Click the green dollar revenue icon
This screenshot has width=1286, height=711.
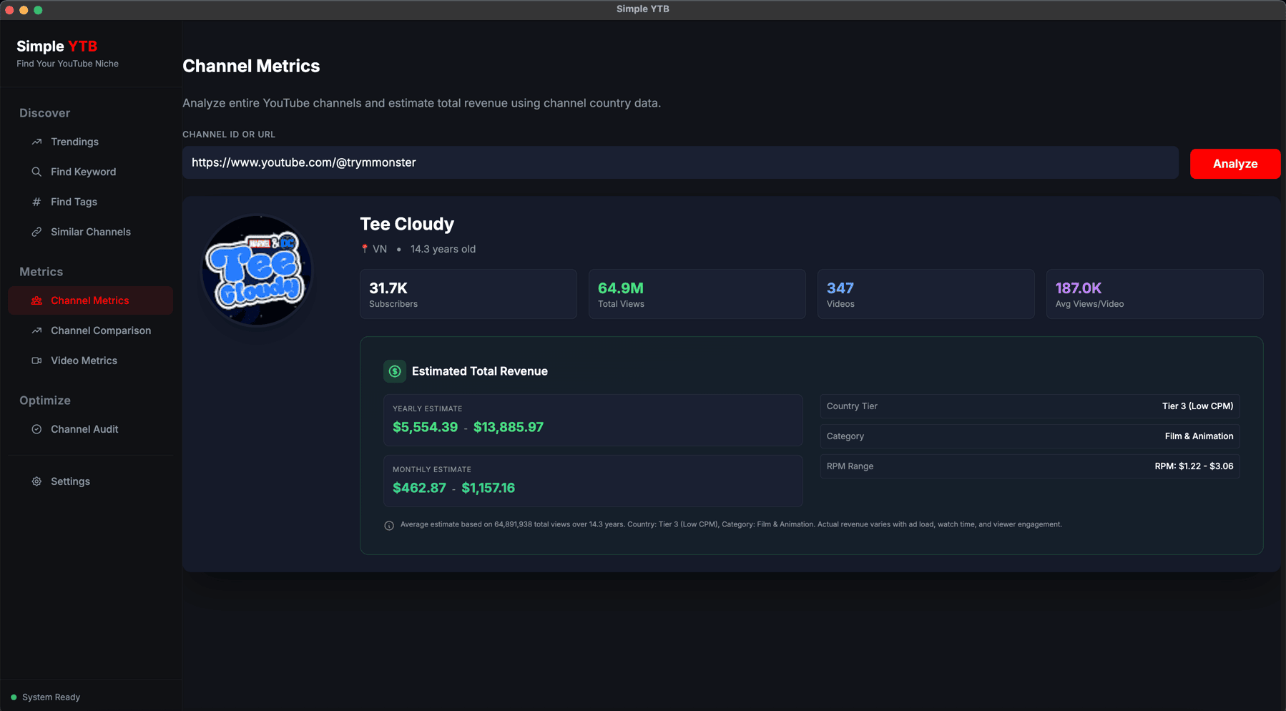[x=394, y=371]
